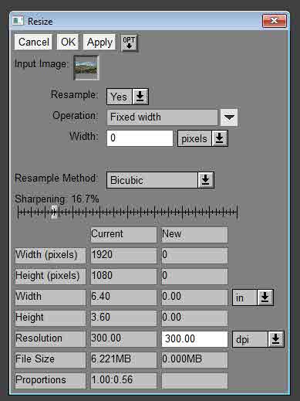Viewport: 300px width, 401px height.
Task: Select the Input Image thumbnail
Action: click(x=86, y=68)
